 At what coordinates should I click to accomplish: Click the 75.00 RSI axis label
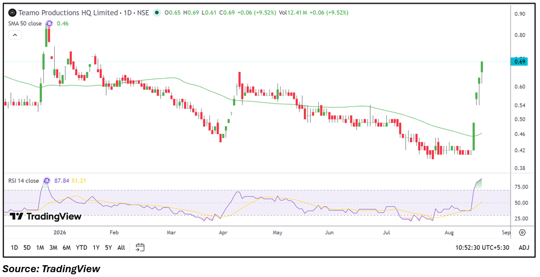(x=521, y=187)
